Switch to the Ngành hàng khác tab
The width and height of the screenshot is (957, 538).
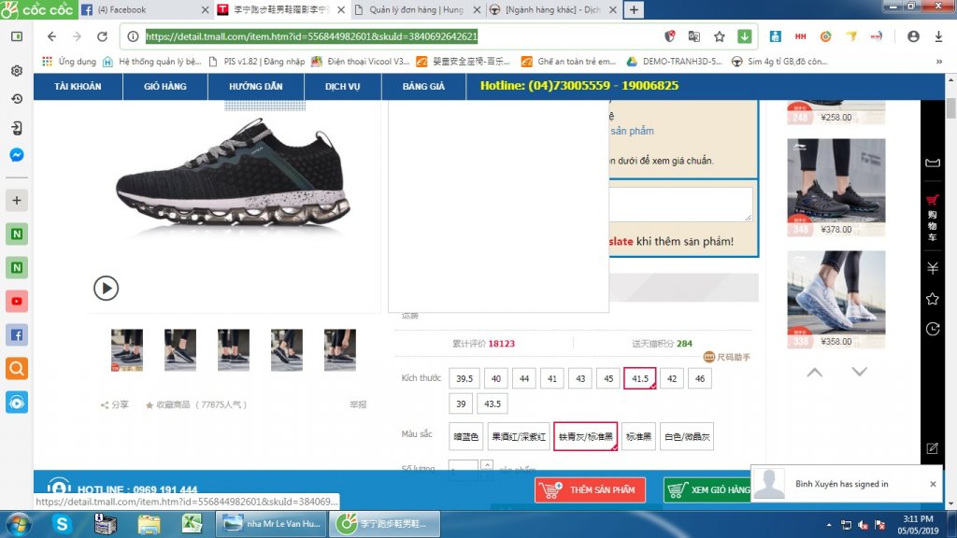point(553,9)
